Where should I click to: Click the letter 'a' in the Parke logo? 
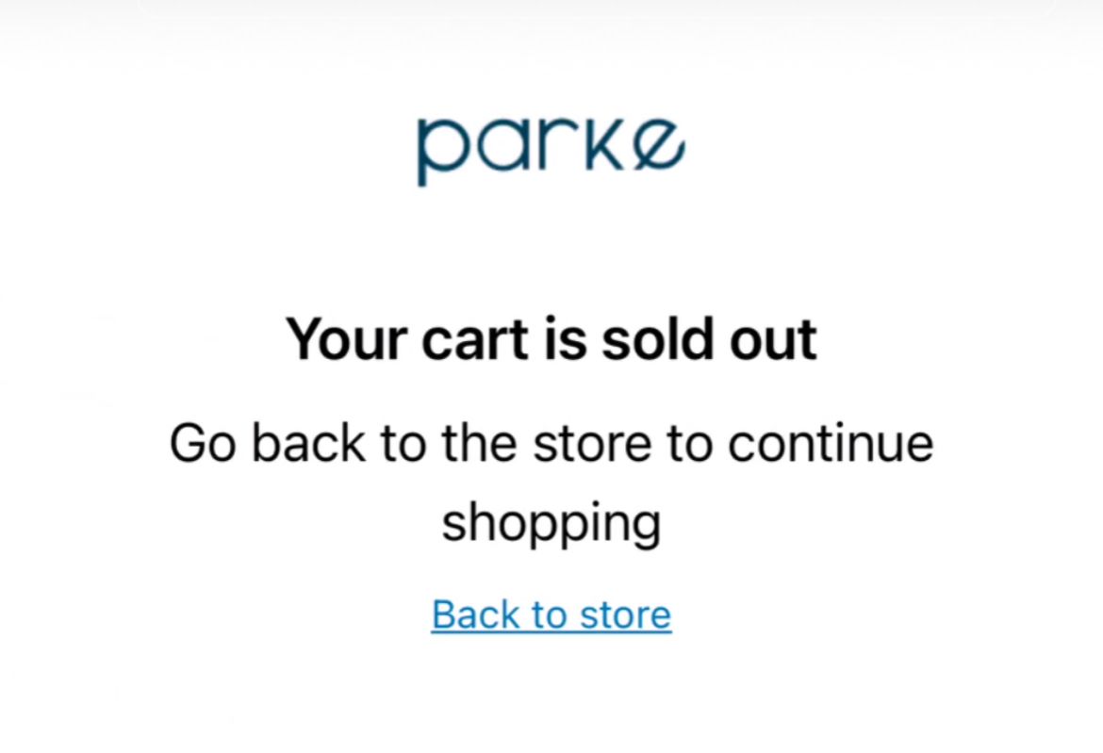[507, 149]
